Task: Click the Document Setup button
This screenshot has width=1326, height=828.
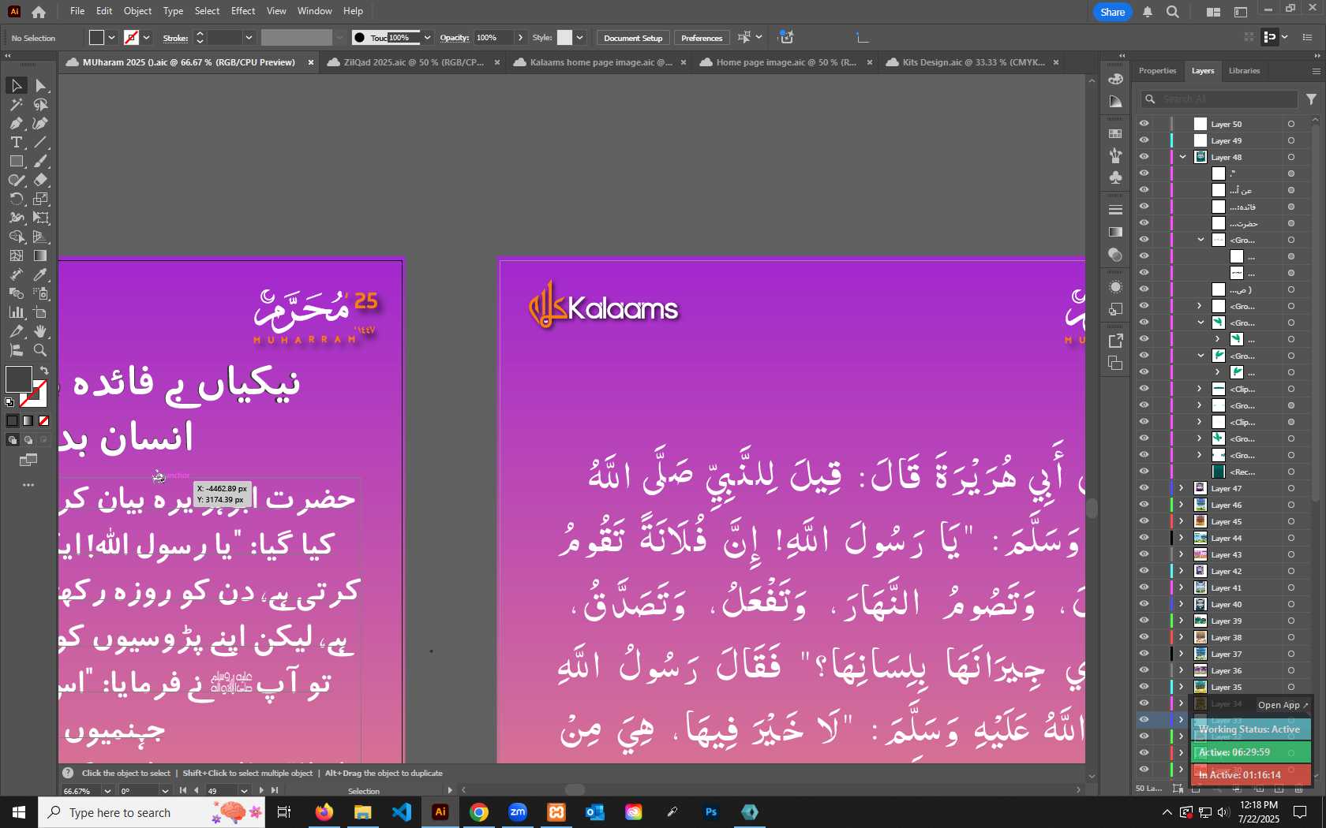Action: coord(633,38)
